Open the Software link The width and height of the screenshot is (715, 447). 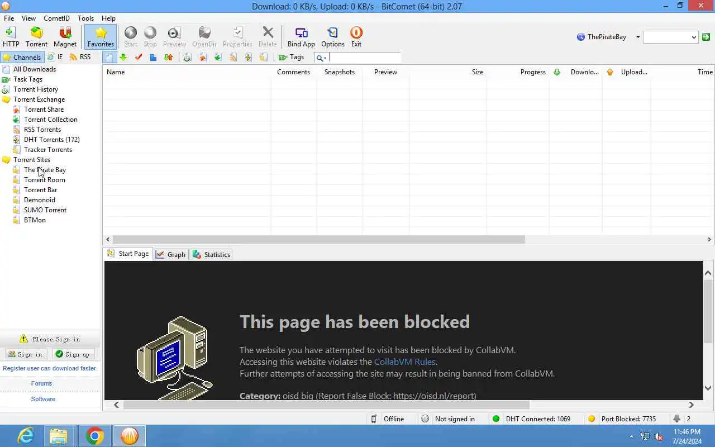tap(43, 399)
